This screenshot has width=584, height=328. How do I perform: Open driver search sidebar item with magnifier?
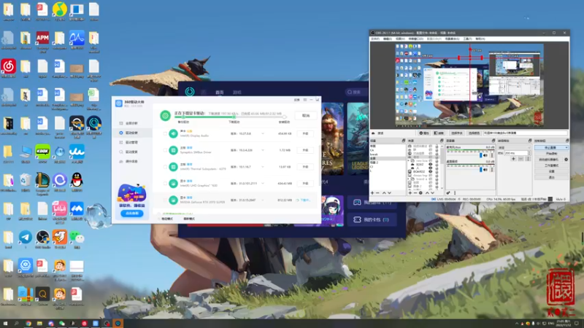[x=131, y=152]
